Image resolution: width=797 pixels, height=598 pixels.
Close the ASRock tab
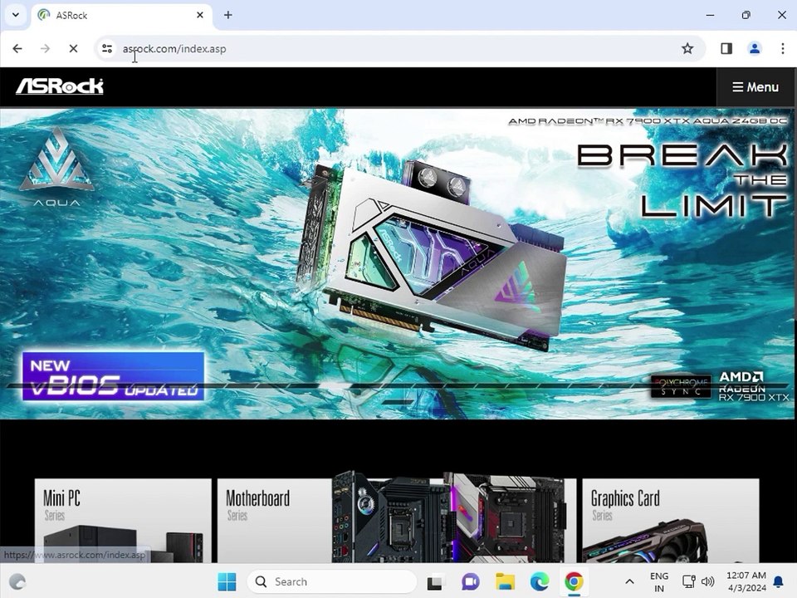(x=200, y=15)
